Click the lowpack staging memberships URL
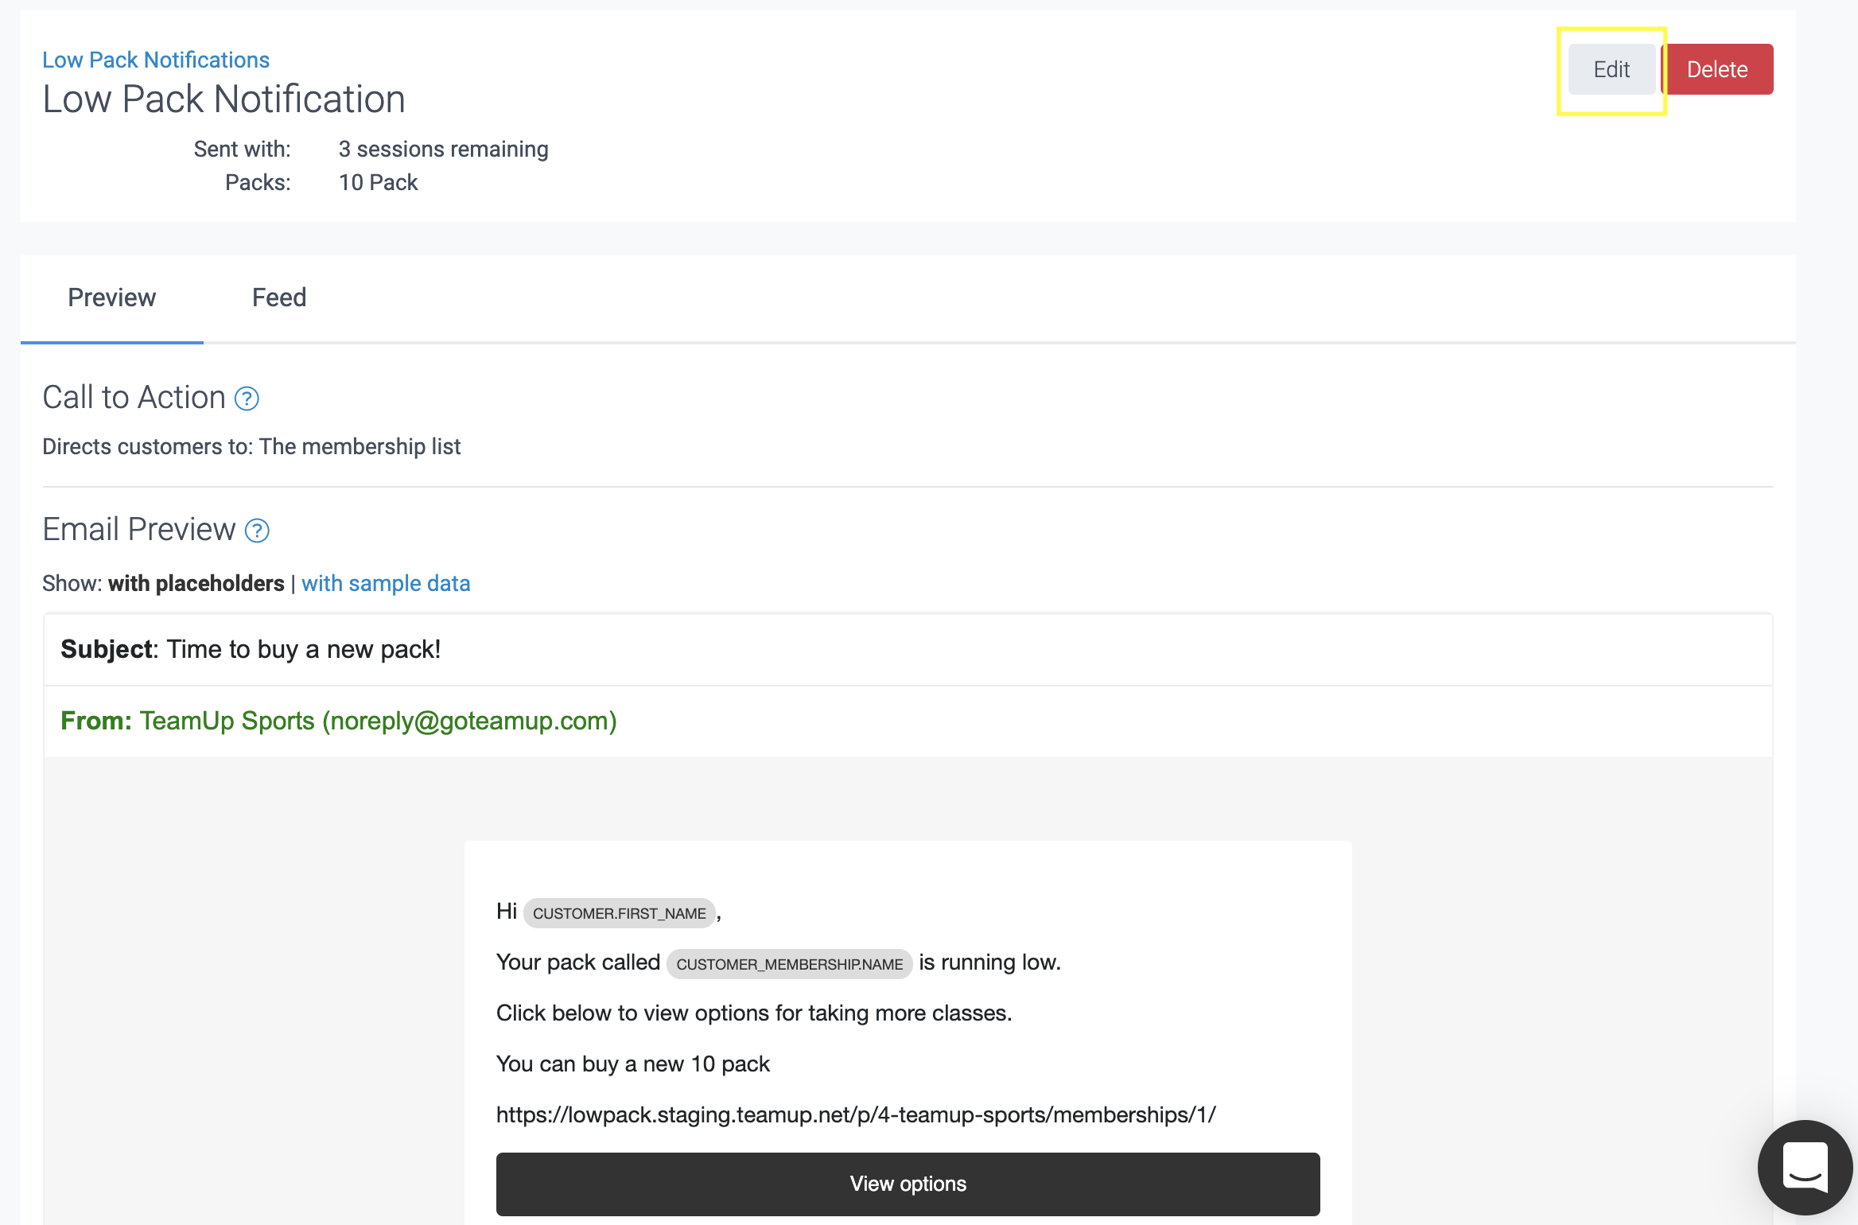The width and height of the screenshot is (1858, 1225). tap(856, 1114)
